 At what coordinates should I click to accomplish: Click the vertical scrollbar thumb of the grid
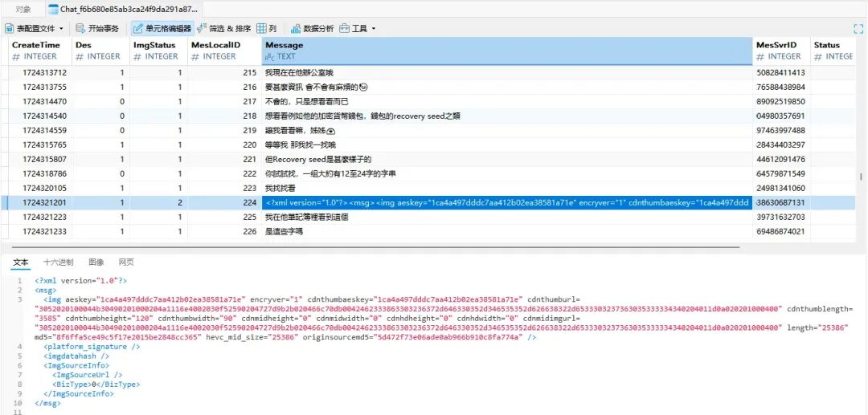(860, 177)
